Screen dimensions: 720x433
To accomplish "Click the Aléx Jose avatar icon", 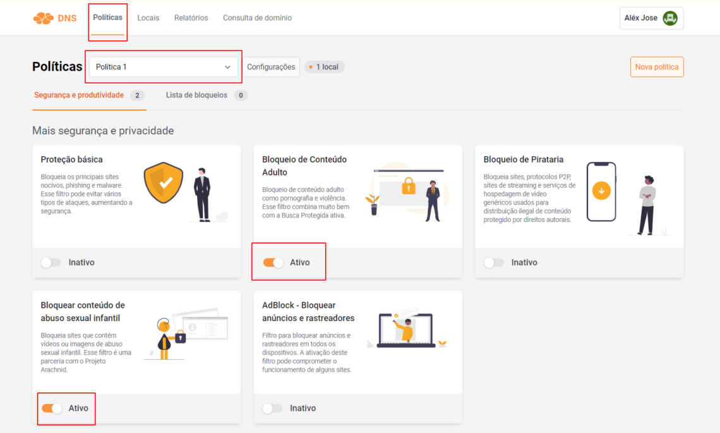I will pyautogui.click(x=670, y=18).
